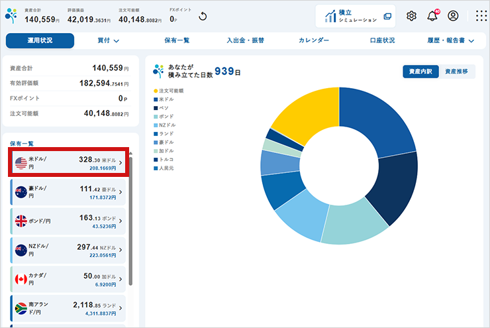Click the 2,118.85 ランド amount
The width and height of the screenshot is (490, 328).
click(x=95, y=305)
